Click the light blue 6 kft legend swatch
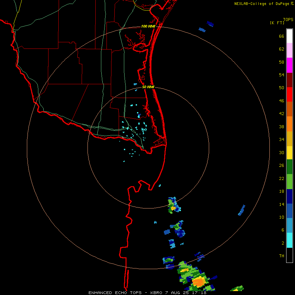Image resolution: width=295 pixels, height=295 pixels. (x=289, y=226)
